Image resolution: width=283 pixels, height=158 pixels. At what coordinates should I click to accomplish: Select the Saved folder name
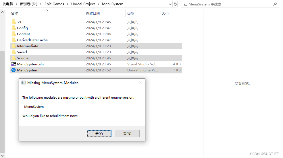(22, 52)
